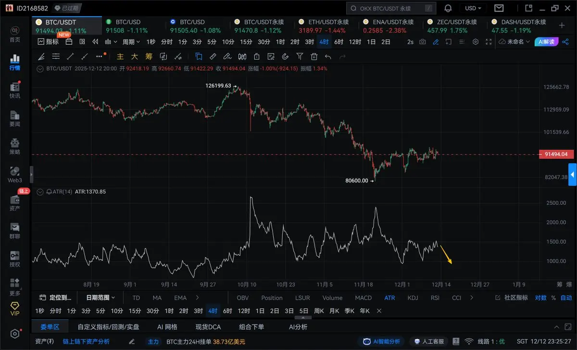Undo the last drawing action
The image size is (577, 350).
pos(328,56)
